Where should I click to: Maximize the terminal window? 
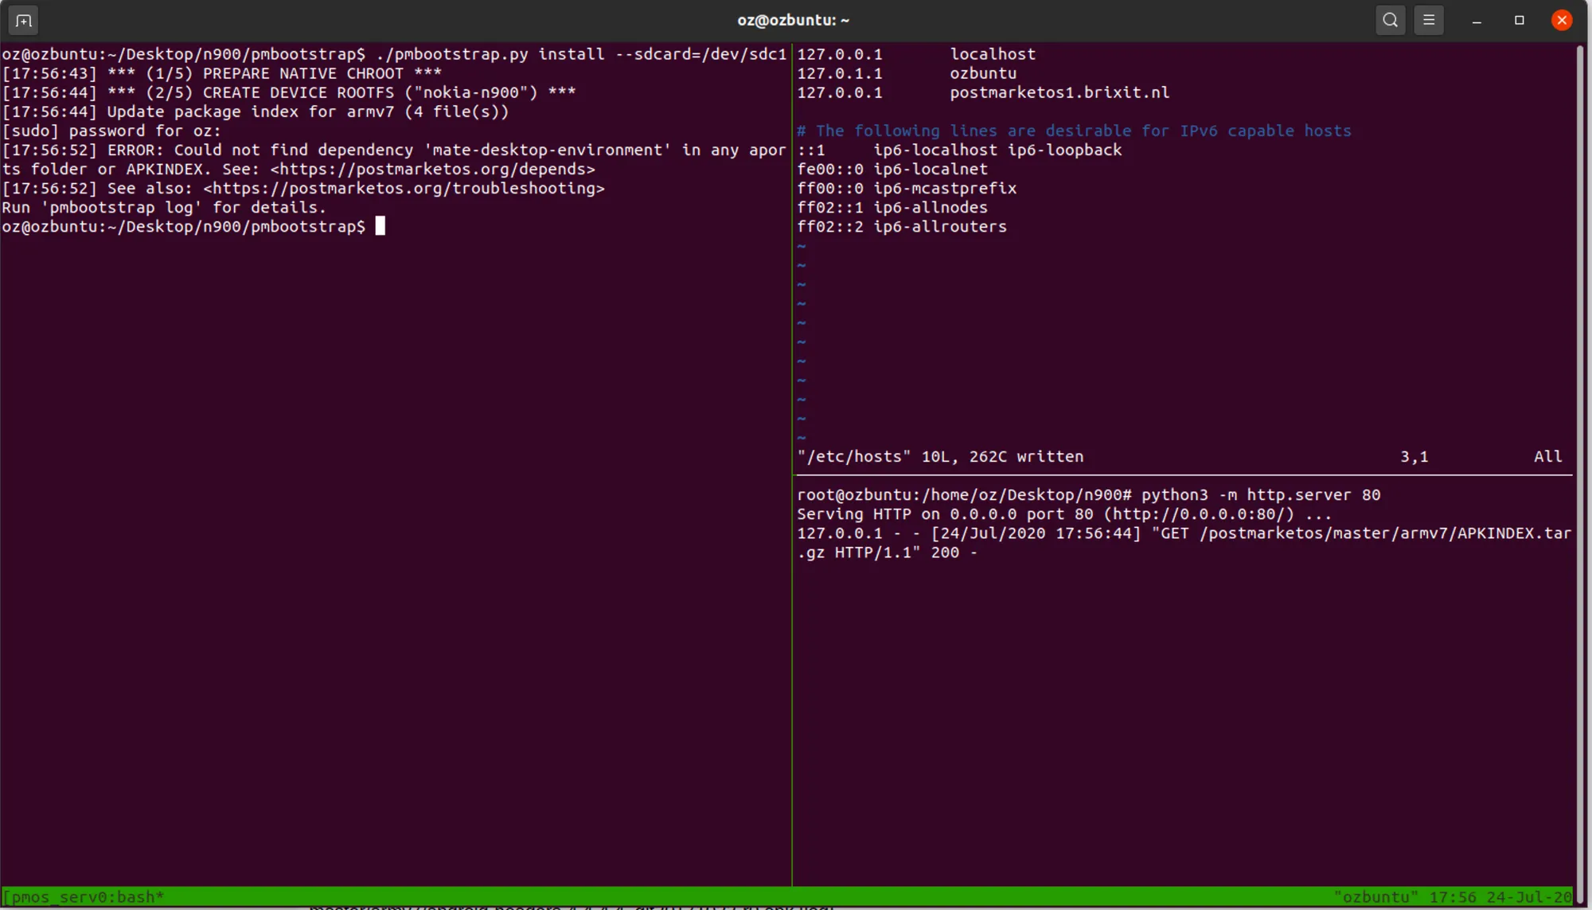tap(1520, 21)
